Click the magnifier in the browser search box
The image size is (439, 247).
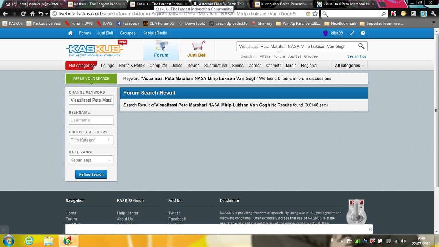click(x=384, y=14)
